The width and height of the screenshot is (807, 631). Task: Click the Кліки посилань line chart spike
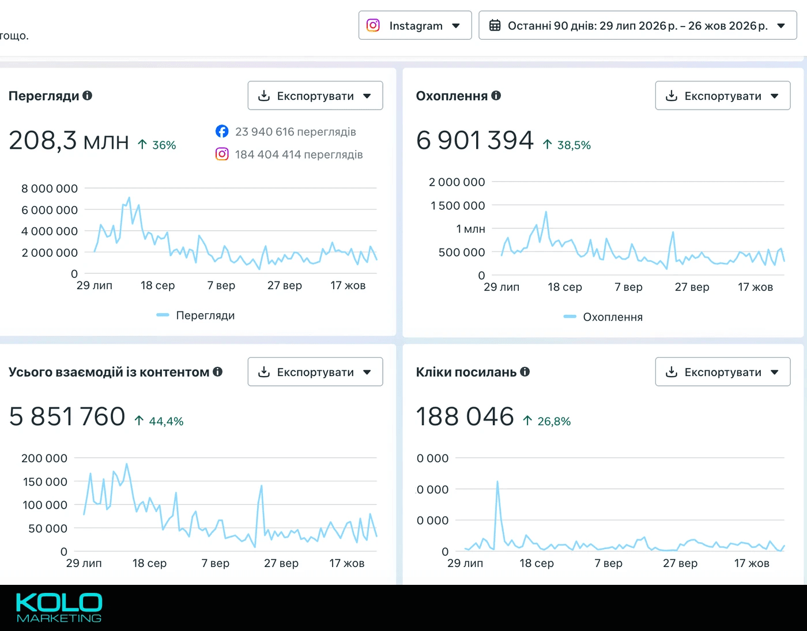click(497, 482)
